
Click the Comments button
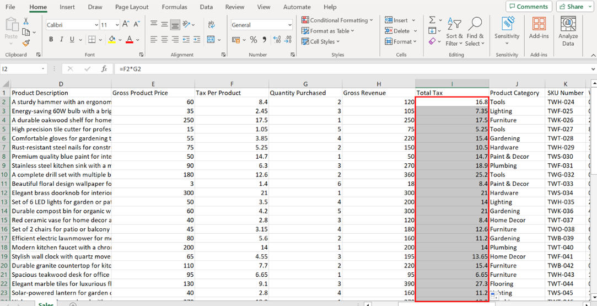tap(529, 7)
